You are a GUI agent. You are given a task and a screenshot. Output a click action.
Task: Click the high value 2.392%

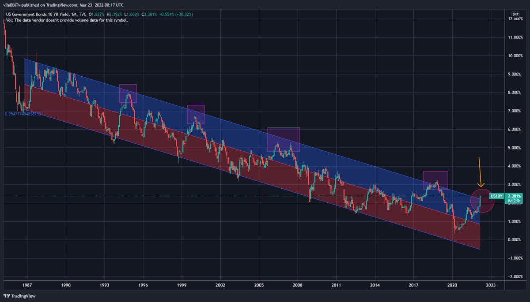coord(116,15)
